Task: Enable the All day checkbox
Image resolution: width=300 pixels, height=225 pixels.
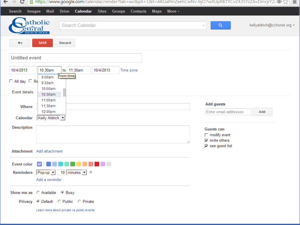Action: [x=11, y=81]
